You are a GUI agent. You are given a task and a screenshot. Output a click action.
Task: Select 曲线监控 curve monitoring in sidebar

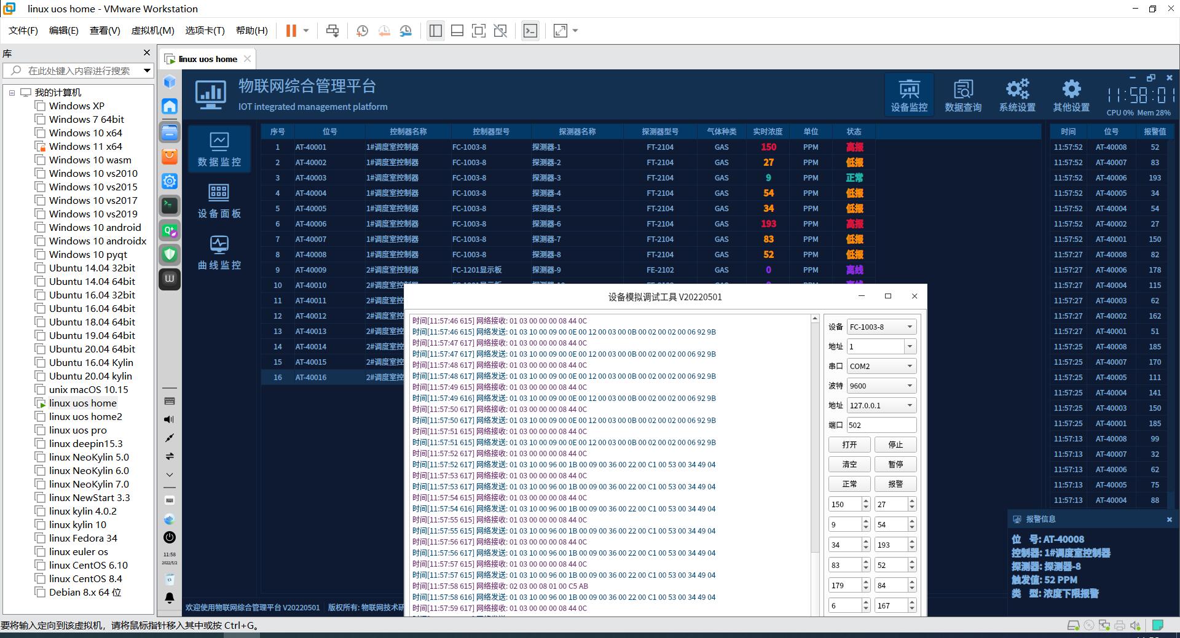(219, 252)
